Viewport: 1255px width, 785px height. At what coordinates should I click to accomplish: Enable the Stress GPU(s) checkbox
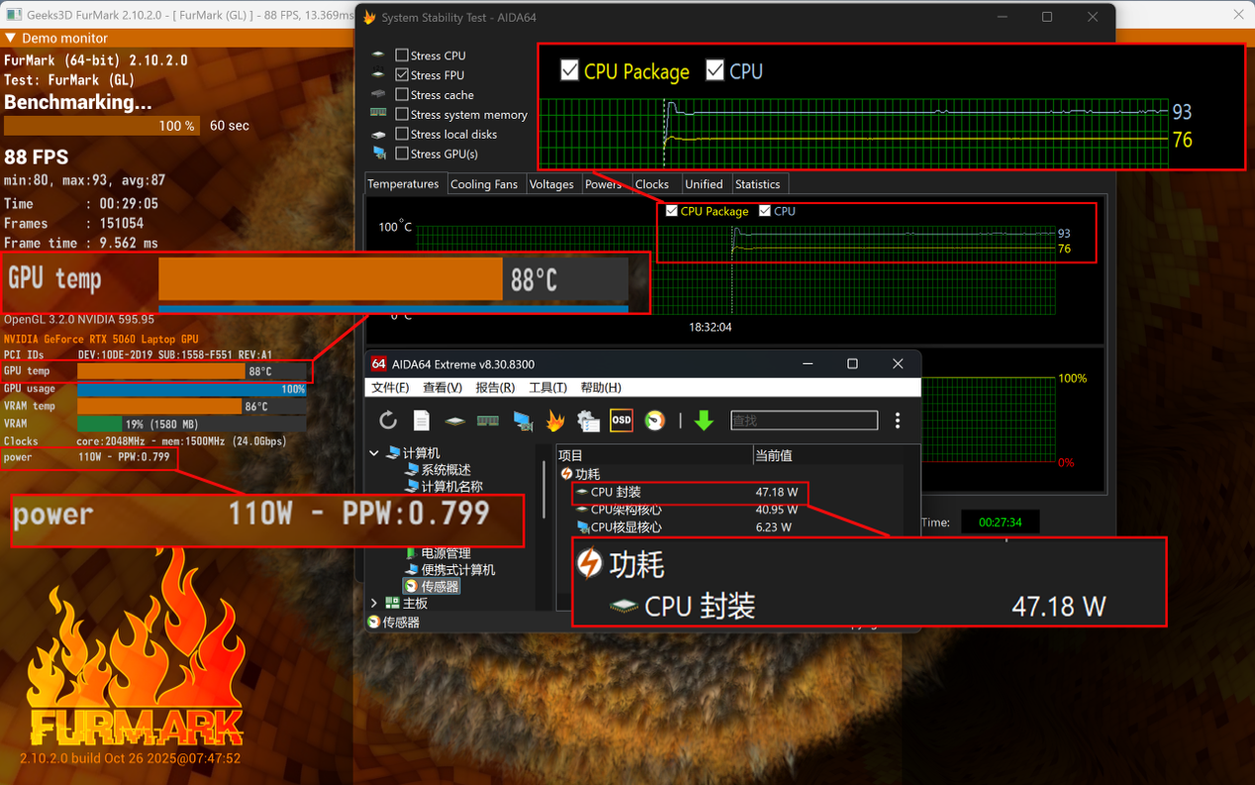point(402,153)
